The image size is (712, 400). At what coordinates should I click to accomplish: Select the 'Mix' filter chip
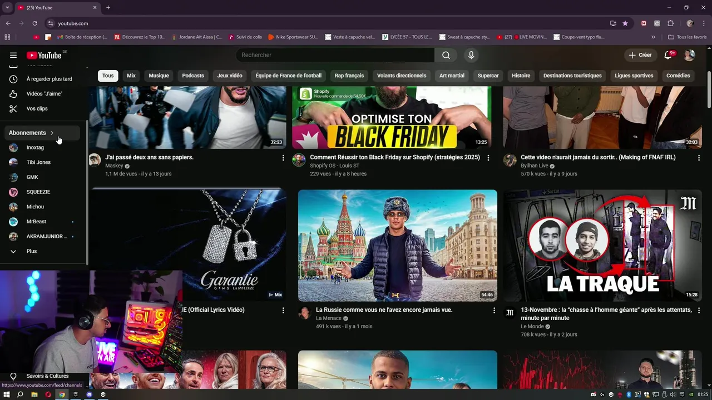click(131, 76)
